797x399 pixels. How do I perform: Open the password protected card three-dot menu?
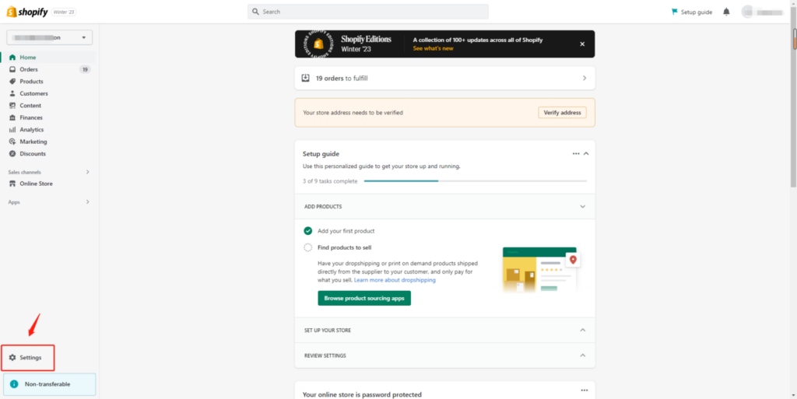(x=584, y=390)
